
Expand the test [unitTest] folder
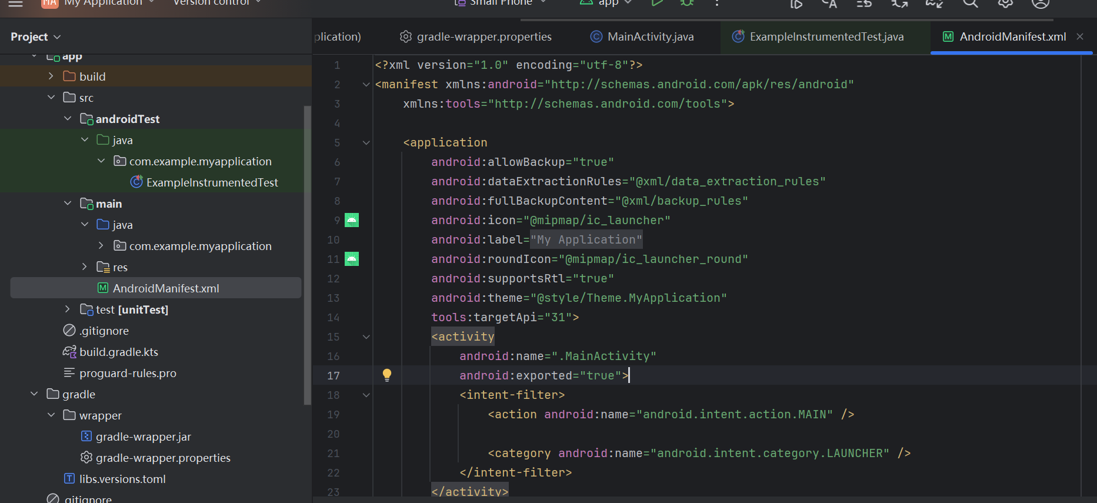[x=68, y=309]
